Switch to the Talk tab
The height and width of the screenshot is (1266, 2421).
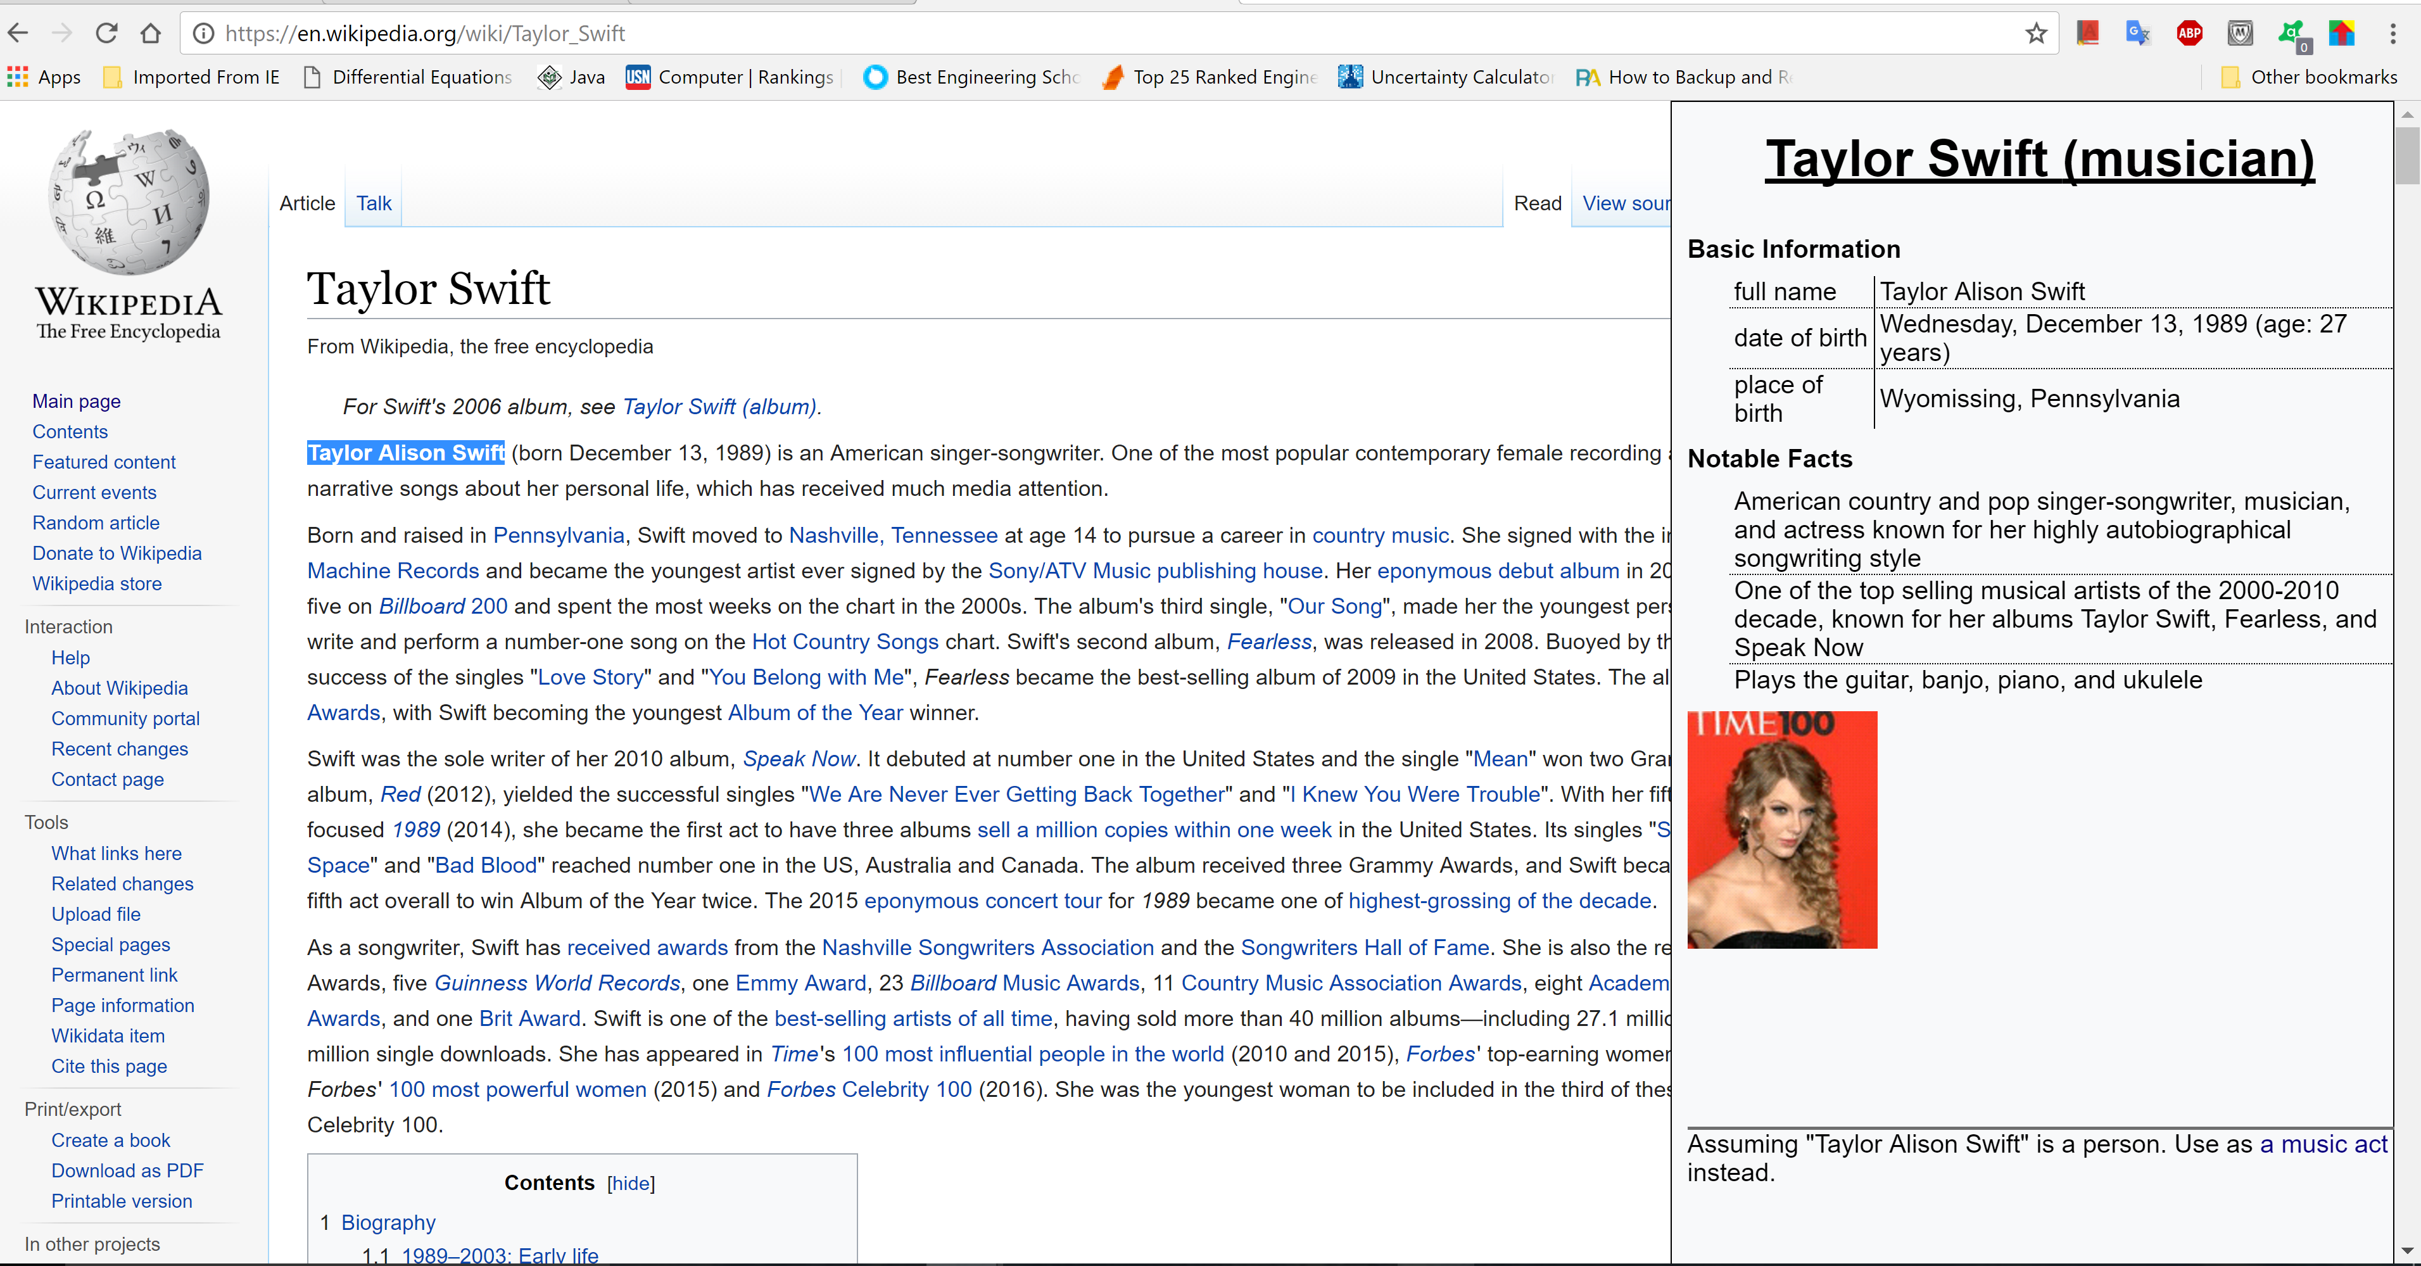[373, 203]
